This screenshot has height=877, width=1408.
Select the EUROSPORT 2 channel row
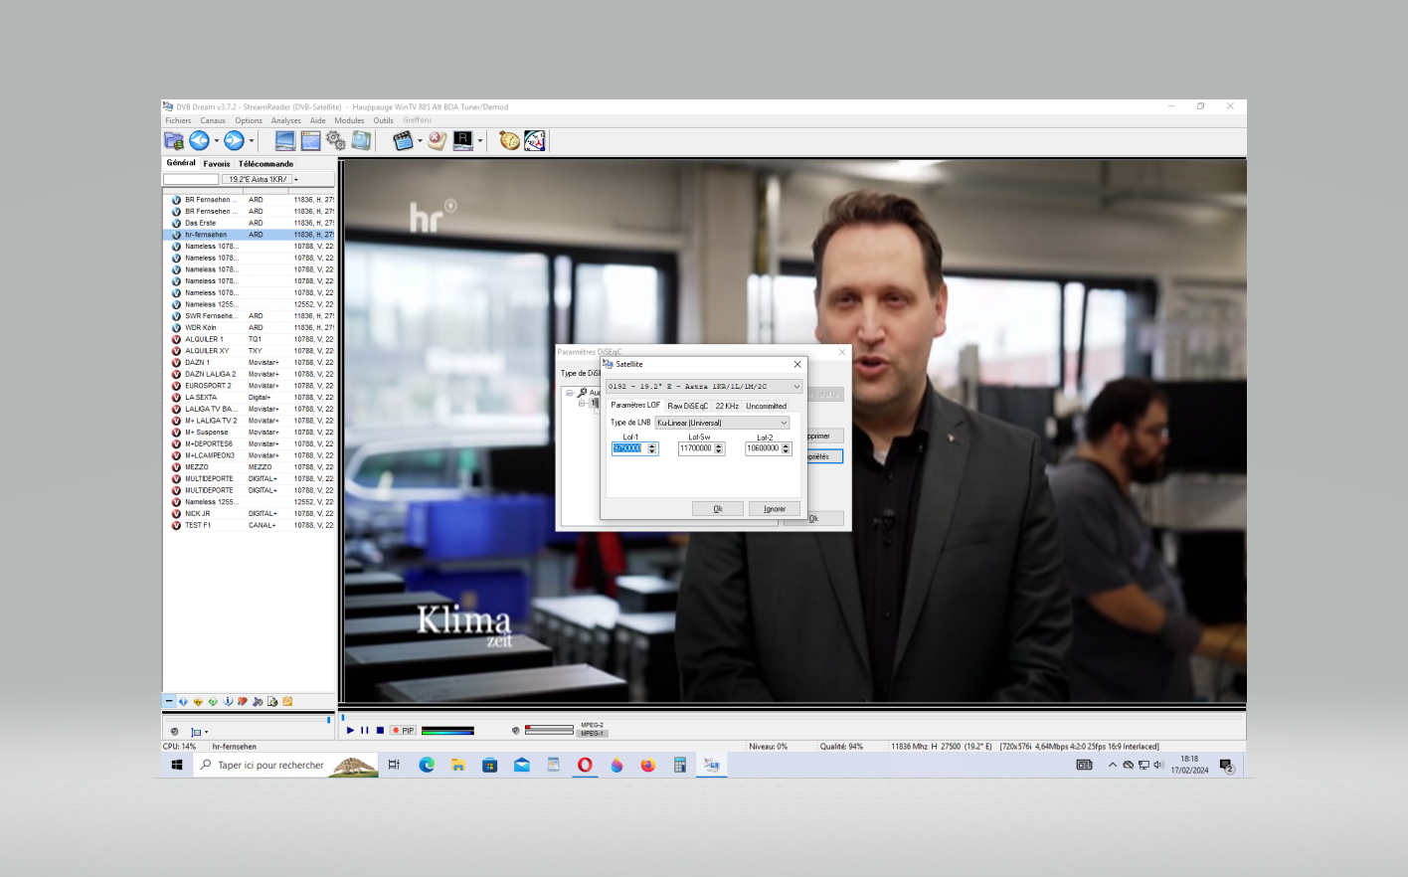tap(250, 386)
